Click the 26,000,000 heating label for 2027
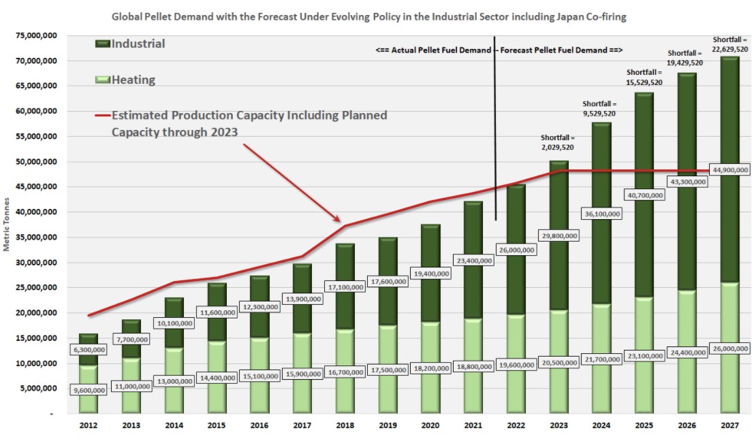 click(730, 348)
